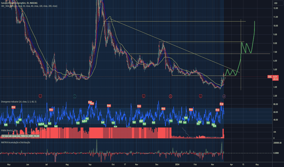Click the Aug label on time axis
The width and height of the screenshot is (284, 167).
pos(67,165)
